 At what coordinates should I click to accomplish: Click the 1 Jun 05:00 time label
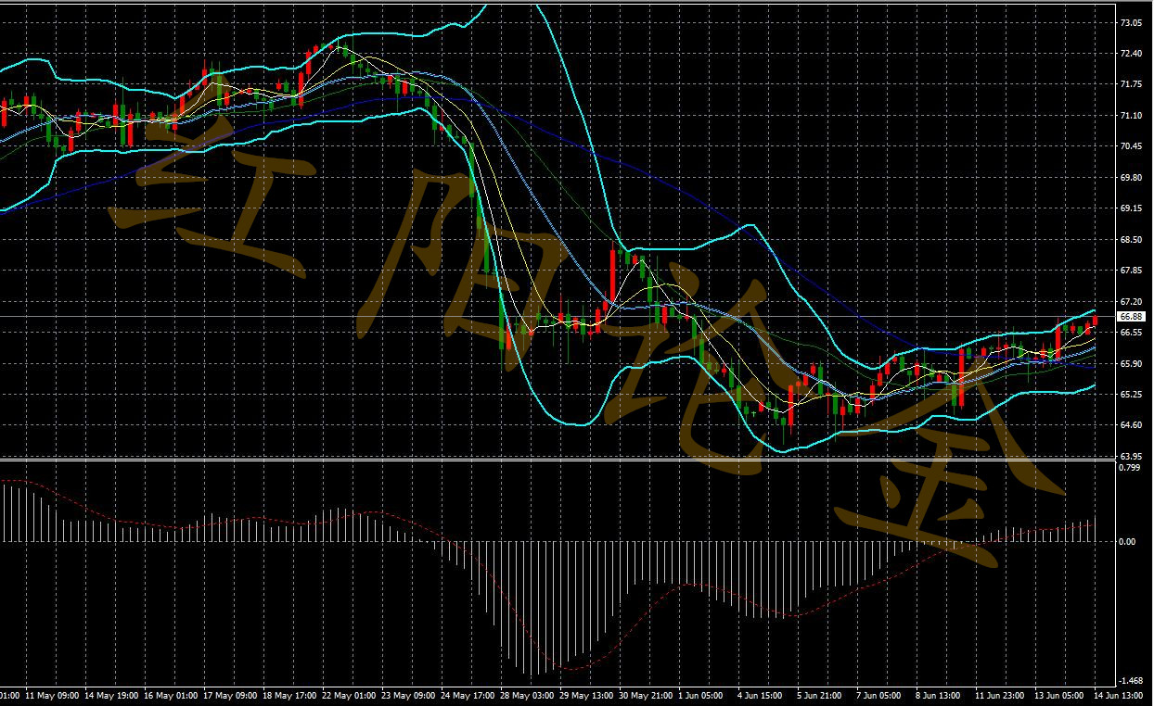(x=702, y=695)
